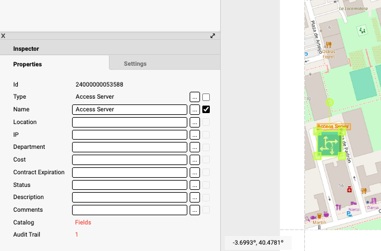Open the ellipsis options for Type
Image resolution: width=381 pixels, height=251 pixels.
pos(195,97)
